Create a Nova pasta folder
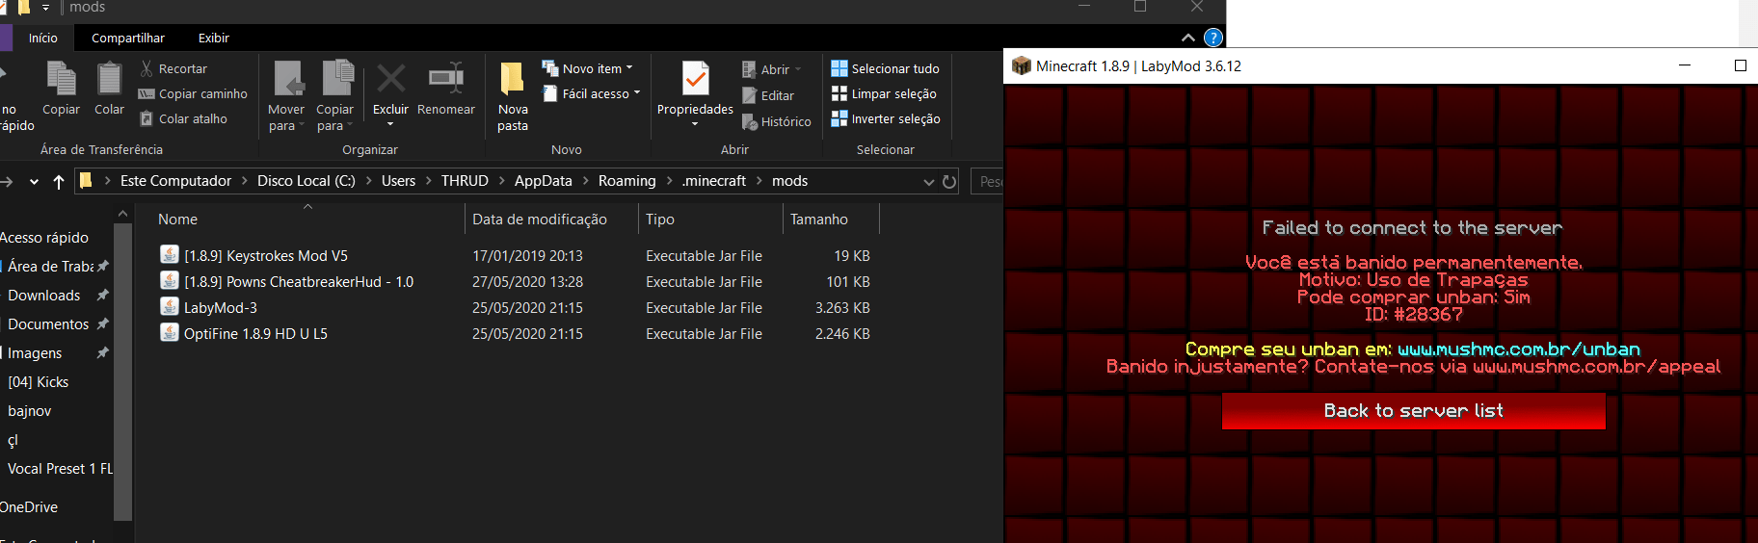 513,95
